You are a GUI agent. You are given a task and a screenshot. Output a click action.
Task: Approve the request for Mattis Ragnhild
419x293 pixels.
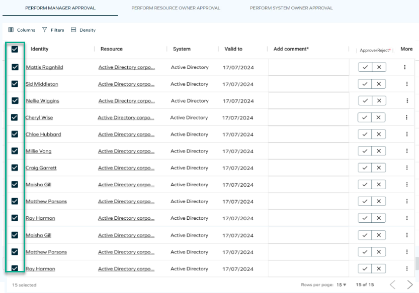click(365, 67)
